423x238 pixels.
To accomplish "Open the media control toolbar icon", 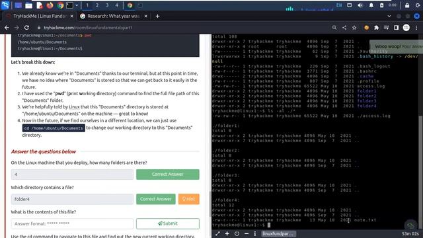I will pyautogui.click(x=386, y=28).
